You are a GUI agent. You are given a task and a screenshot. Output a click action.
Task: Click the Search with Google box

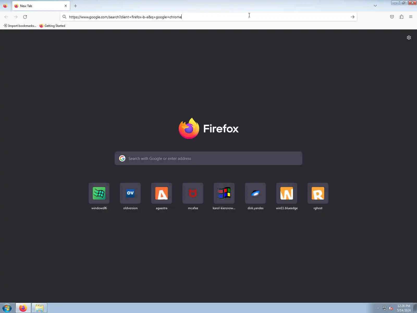[x=208, y=158]
